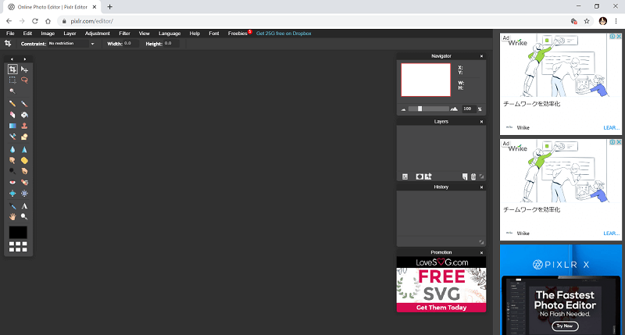Choose the Marquee selection tool
The image size is (625, 335).
pyautogui.click(x=12, y=80)
